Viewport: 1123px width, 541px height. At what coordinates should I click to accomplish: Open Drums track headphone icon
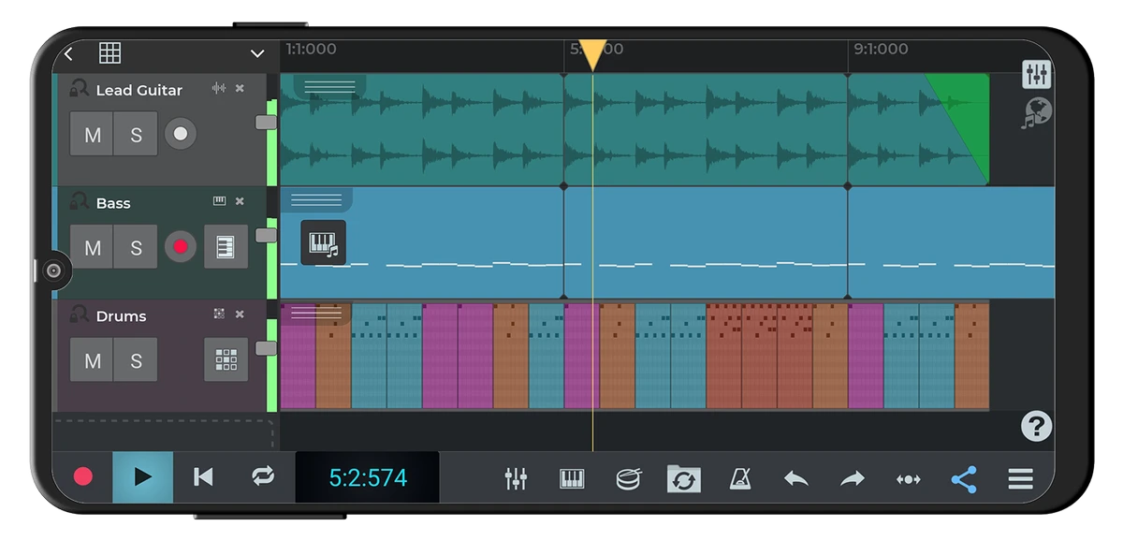pos(79,315)
